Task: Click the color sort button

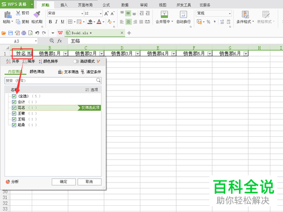Action: click(48, 62)
